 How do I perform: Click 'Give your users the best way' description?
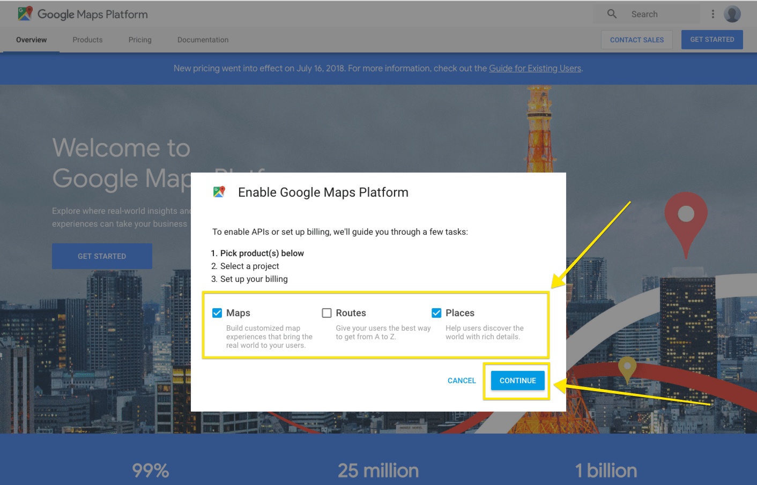[383, 332]
